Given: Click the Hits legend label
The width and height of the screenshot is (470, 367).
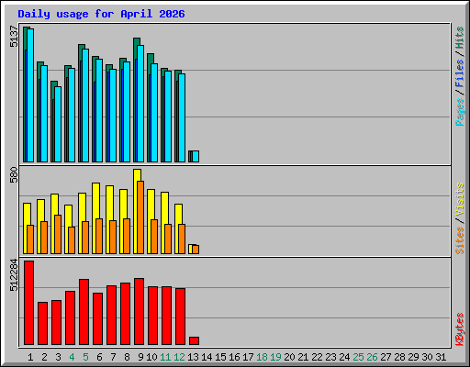Looking at the screenshot, I should pyautogui.click(x=460, y=38).
